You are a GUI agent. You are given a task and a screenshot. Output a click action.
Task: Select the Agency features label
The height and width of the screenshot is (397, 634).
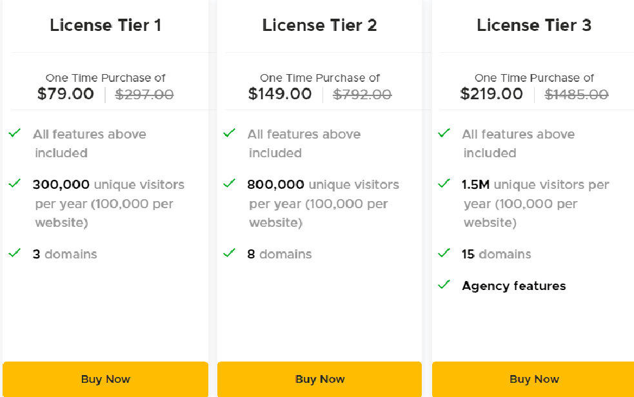pyautogui.click(x=513, y=286)
